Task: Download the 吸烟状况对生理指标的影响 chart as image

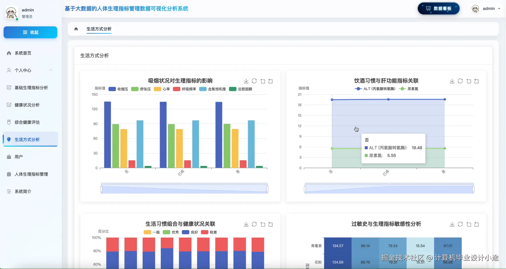Action: tap(246, 81)
